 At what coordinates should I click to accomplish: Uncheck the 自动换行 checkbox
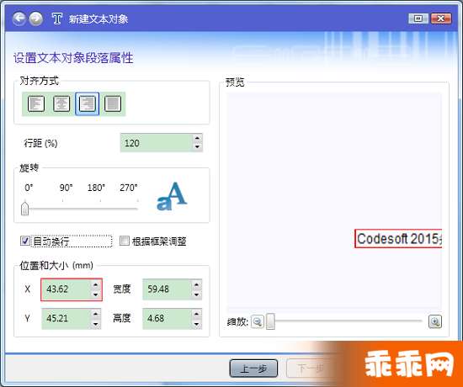click(x=25, y=241)
